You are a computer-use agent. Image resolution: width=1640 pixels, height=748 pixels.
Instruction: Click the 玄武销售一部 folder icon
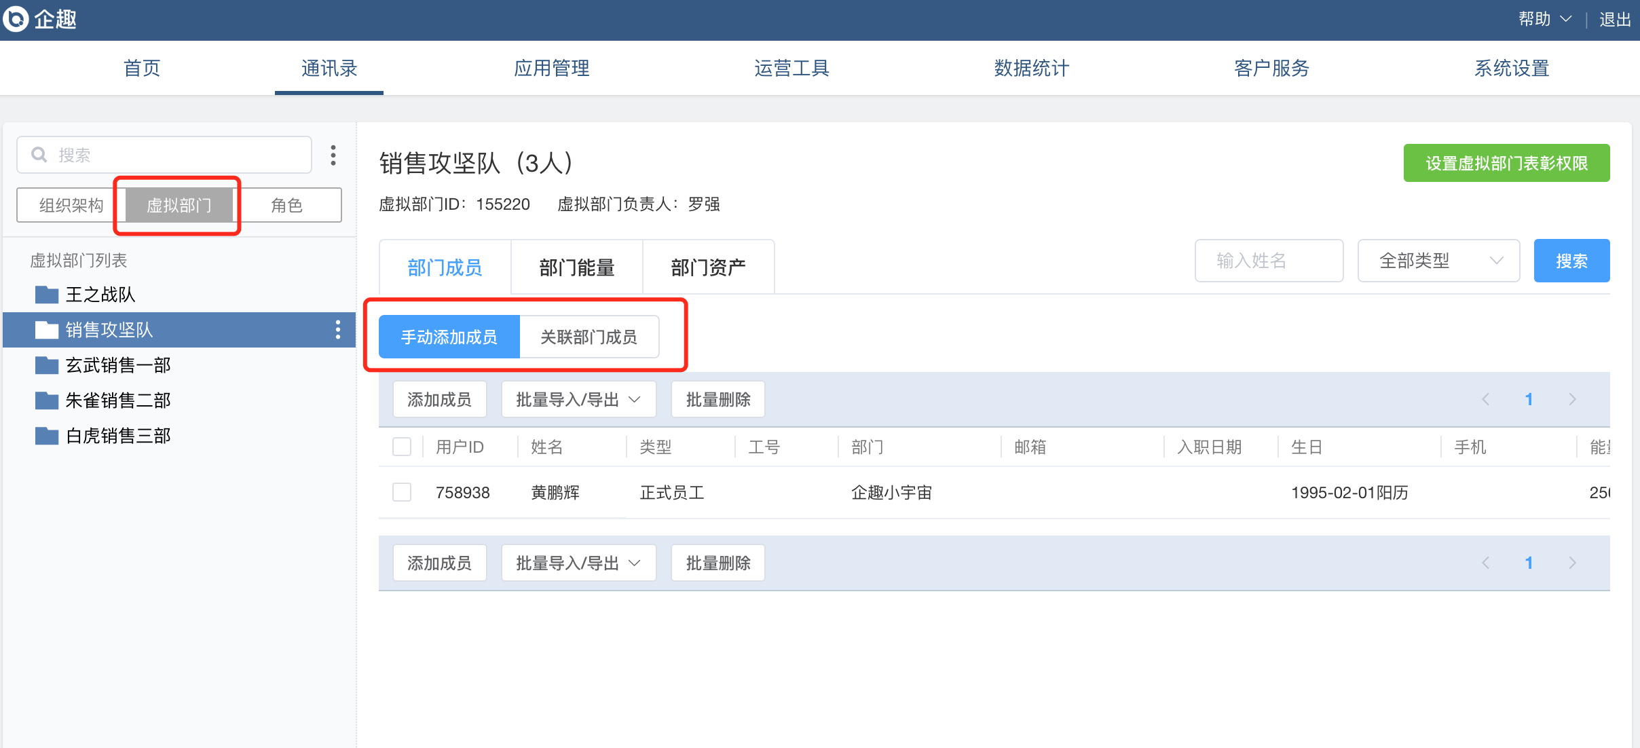(x=46, y=365)
